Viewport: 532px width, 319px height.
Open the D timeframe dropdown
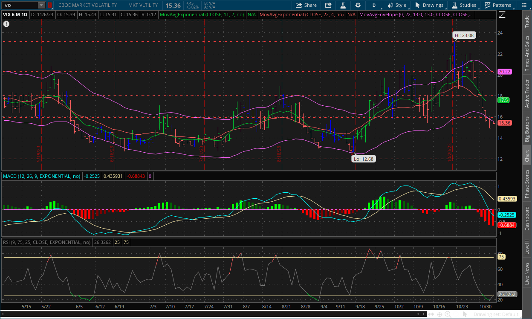(374, 5)
